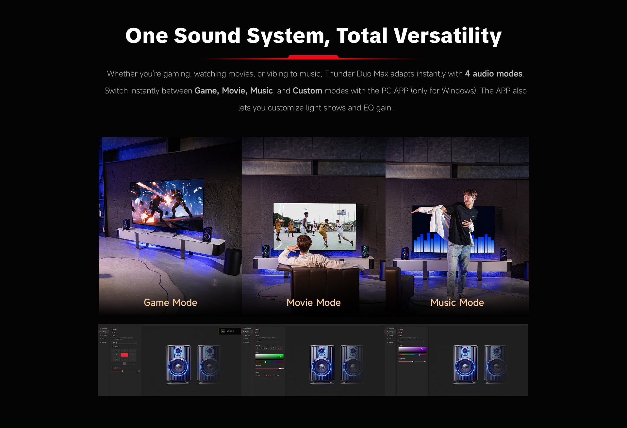
Task: Select the red highlighted center target-area cell
Action: [x=124, y=355]
